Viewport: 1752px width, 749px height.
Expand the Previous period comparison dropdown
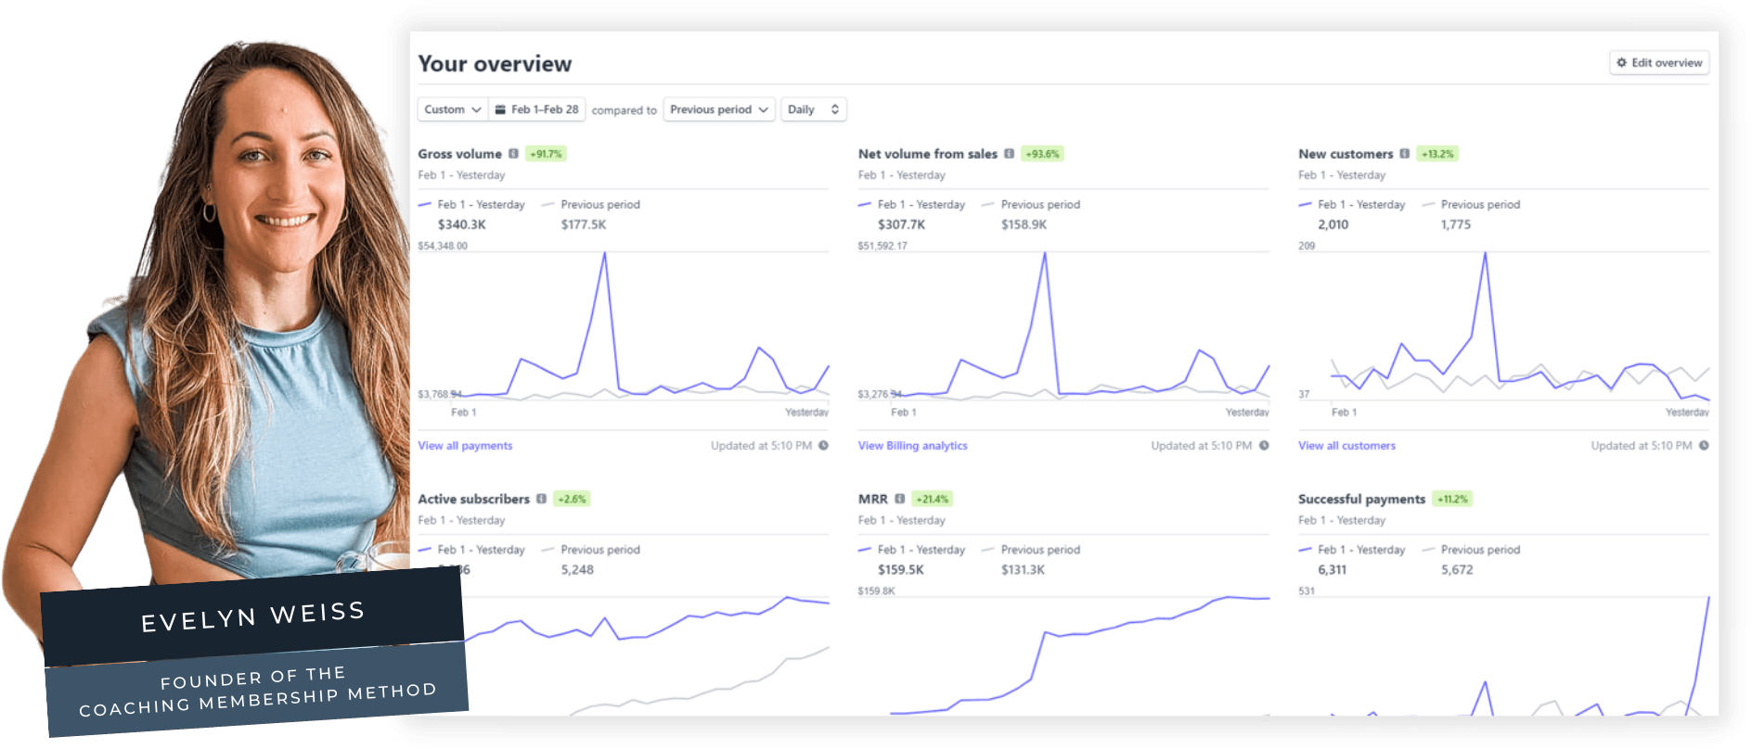coord(719,109)
